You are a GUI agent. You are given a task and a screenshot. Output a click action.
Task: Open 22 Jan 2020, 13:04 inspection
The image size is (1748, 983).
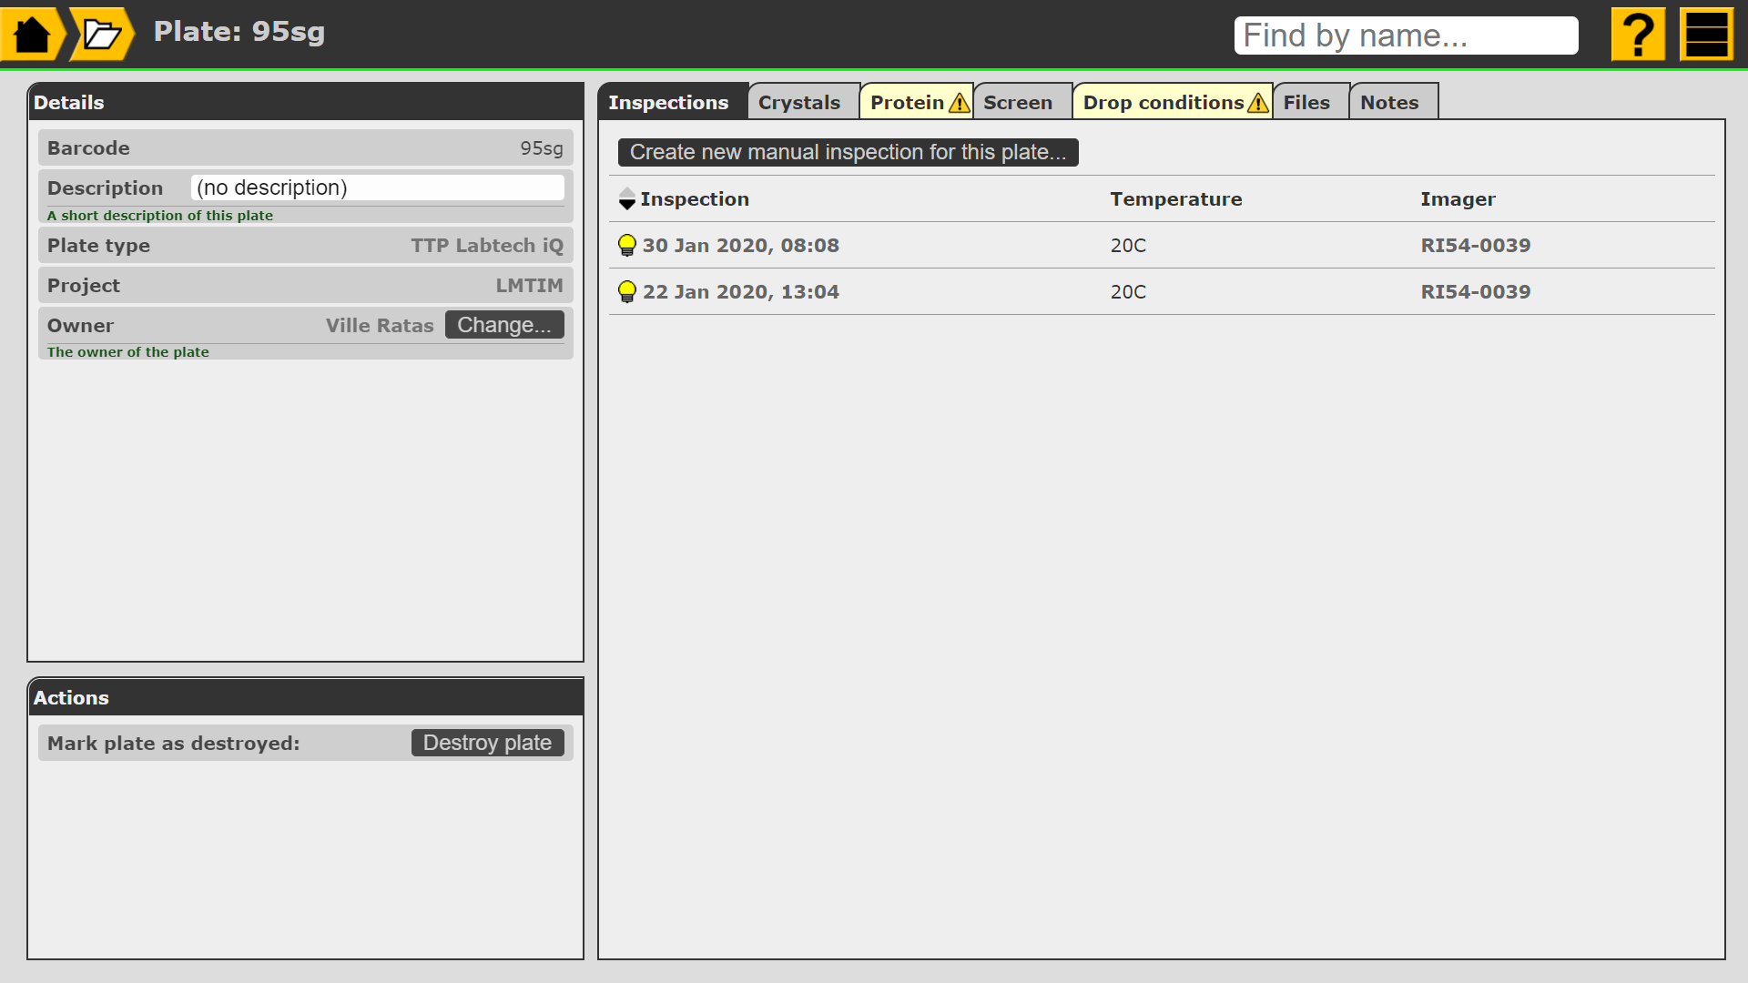[740, 292]
